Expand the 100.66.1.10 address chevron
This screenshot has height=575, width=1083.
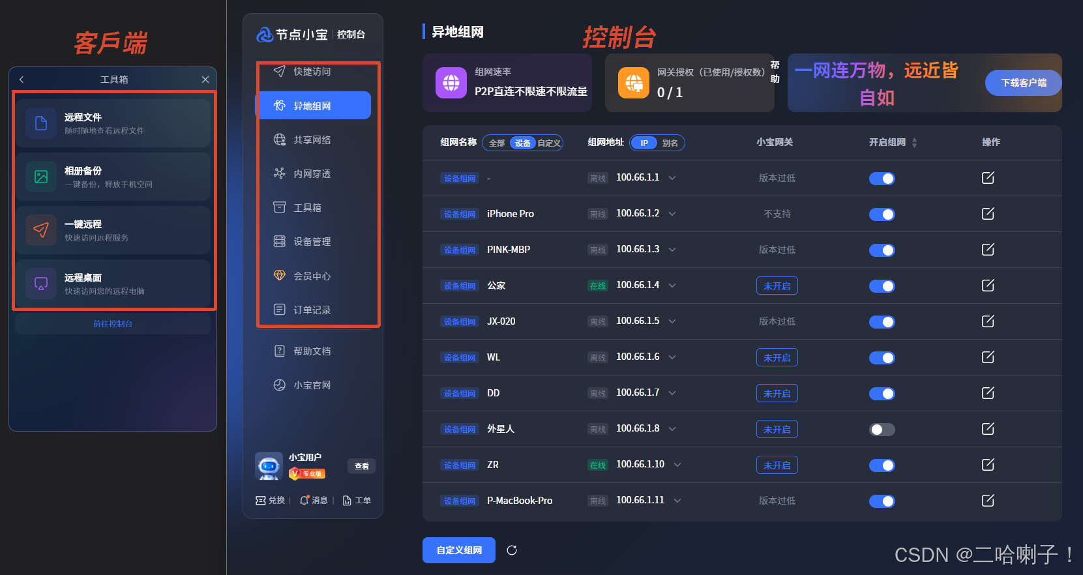(677, 465)
